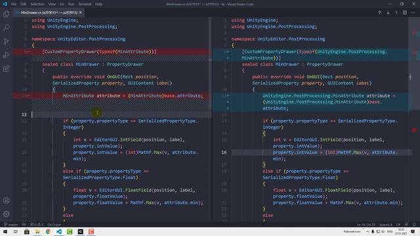Click the diff overview ruler at right edge

414,119
